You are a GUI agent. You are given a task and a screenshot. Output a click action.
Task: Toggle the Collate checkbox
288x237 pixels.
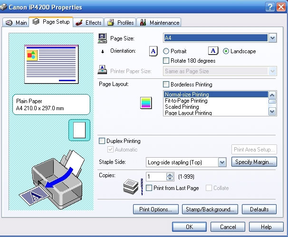click(209, 188)
